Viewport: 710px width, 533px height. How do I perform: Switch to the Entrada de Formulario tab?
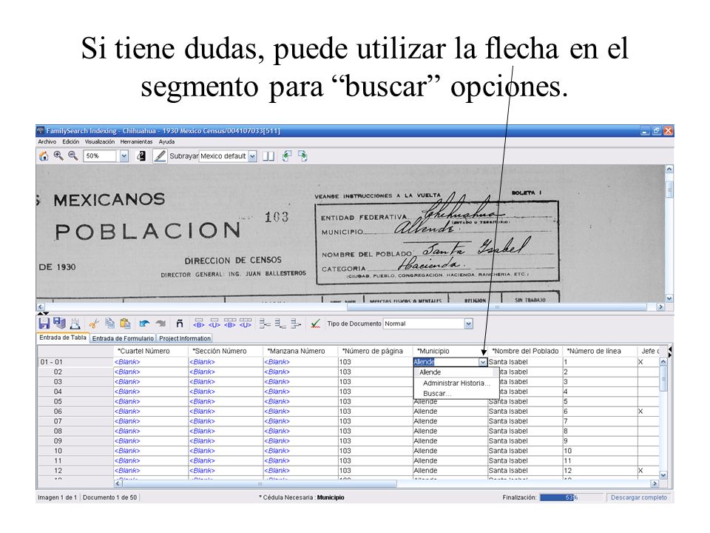tap(123, 338)
